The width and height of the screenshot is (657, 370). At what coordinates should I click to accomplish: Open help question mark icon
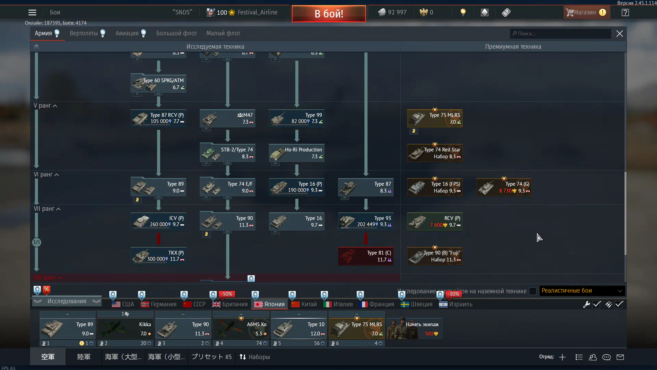pyautogui.click(x=625, y=13)
